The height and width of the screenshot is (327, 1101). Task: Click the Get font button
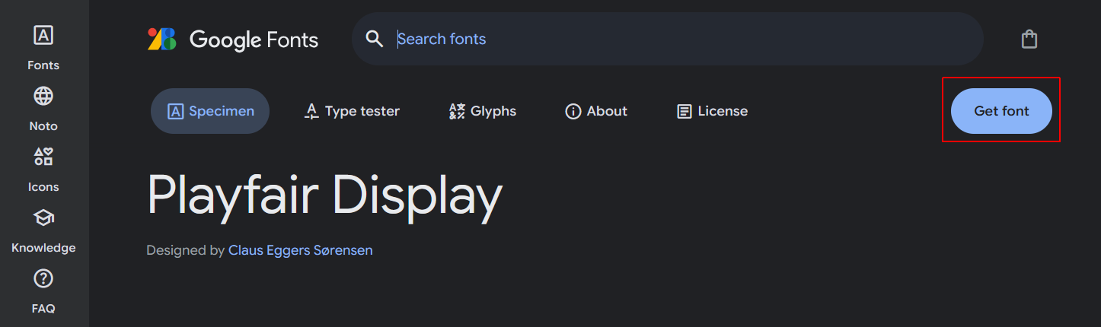click(x=1001, y=111)
